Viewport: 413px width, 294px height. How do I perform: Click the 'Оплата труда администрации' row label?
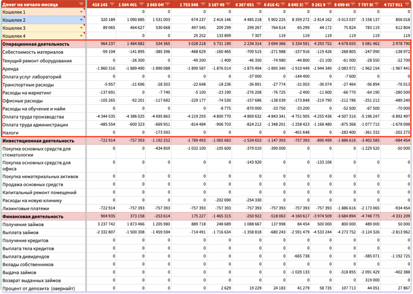click(x=35, y=125)
